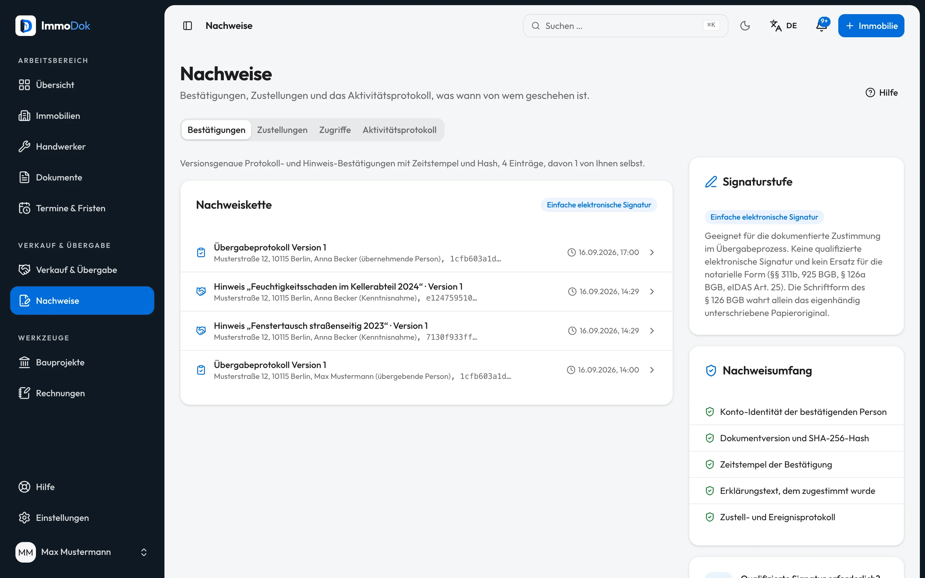
Task: Open Handwerker sidebar link
Action: pos(82,146)
